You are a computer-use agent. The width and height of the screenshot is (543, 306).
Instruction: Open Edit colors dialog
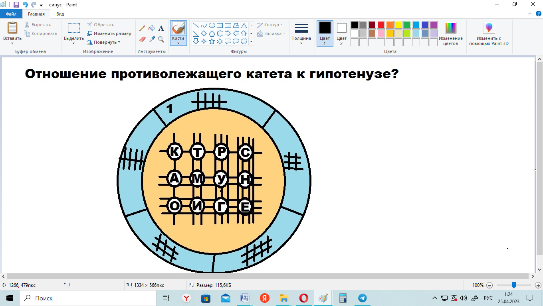coord(450,34)
